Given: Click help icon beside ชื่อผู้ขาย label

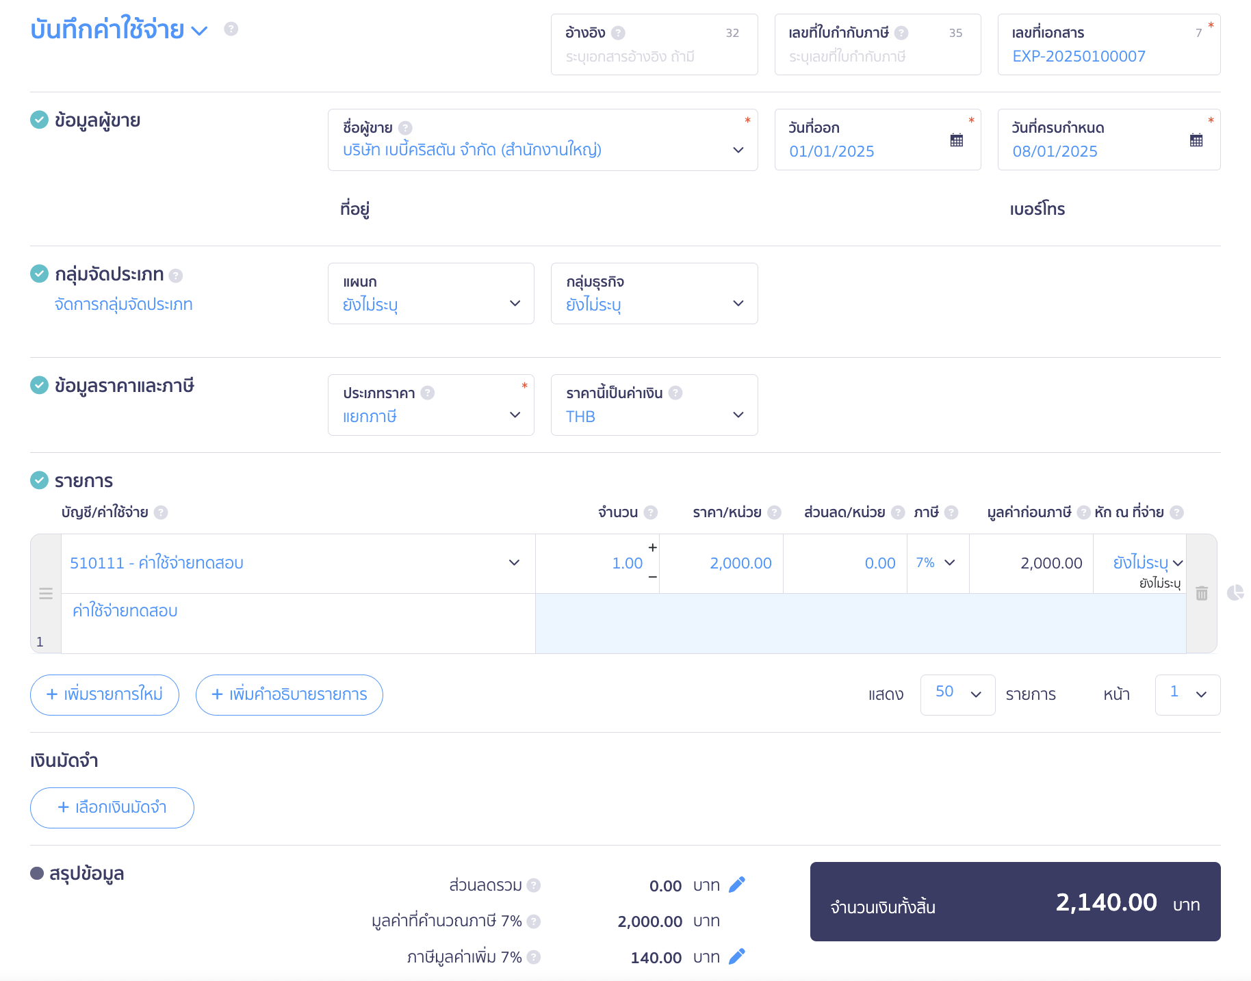Looking at the screenshot, I should [405, 128].
